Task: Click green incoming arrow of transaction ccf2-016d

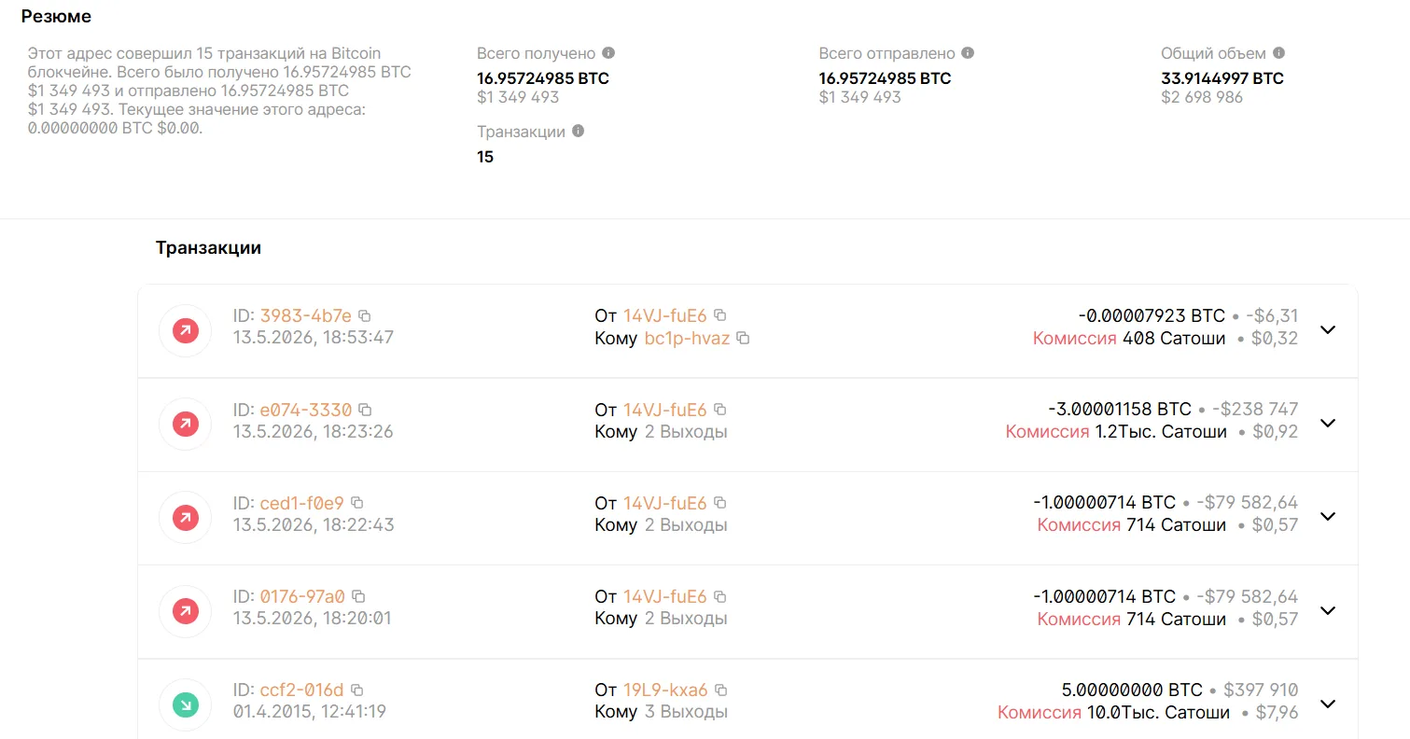Action: point(186,704)
